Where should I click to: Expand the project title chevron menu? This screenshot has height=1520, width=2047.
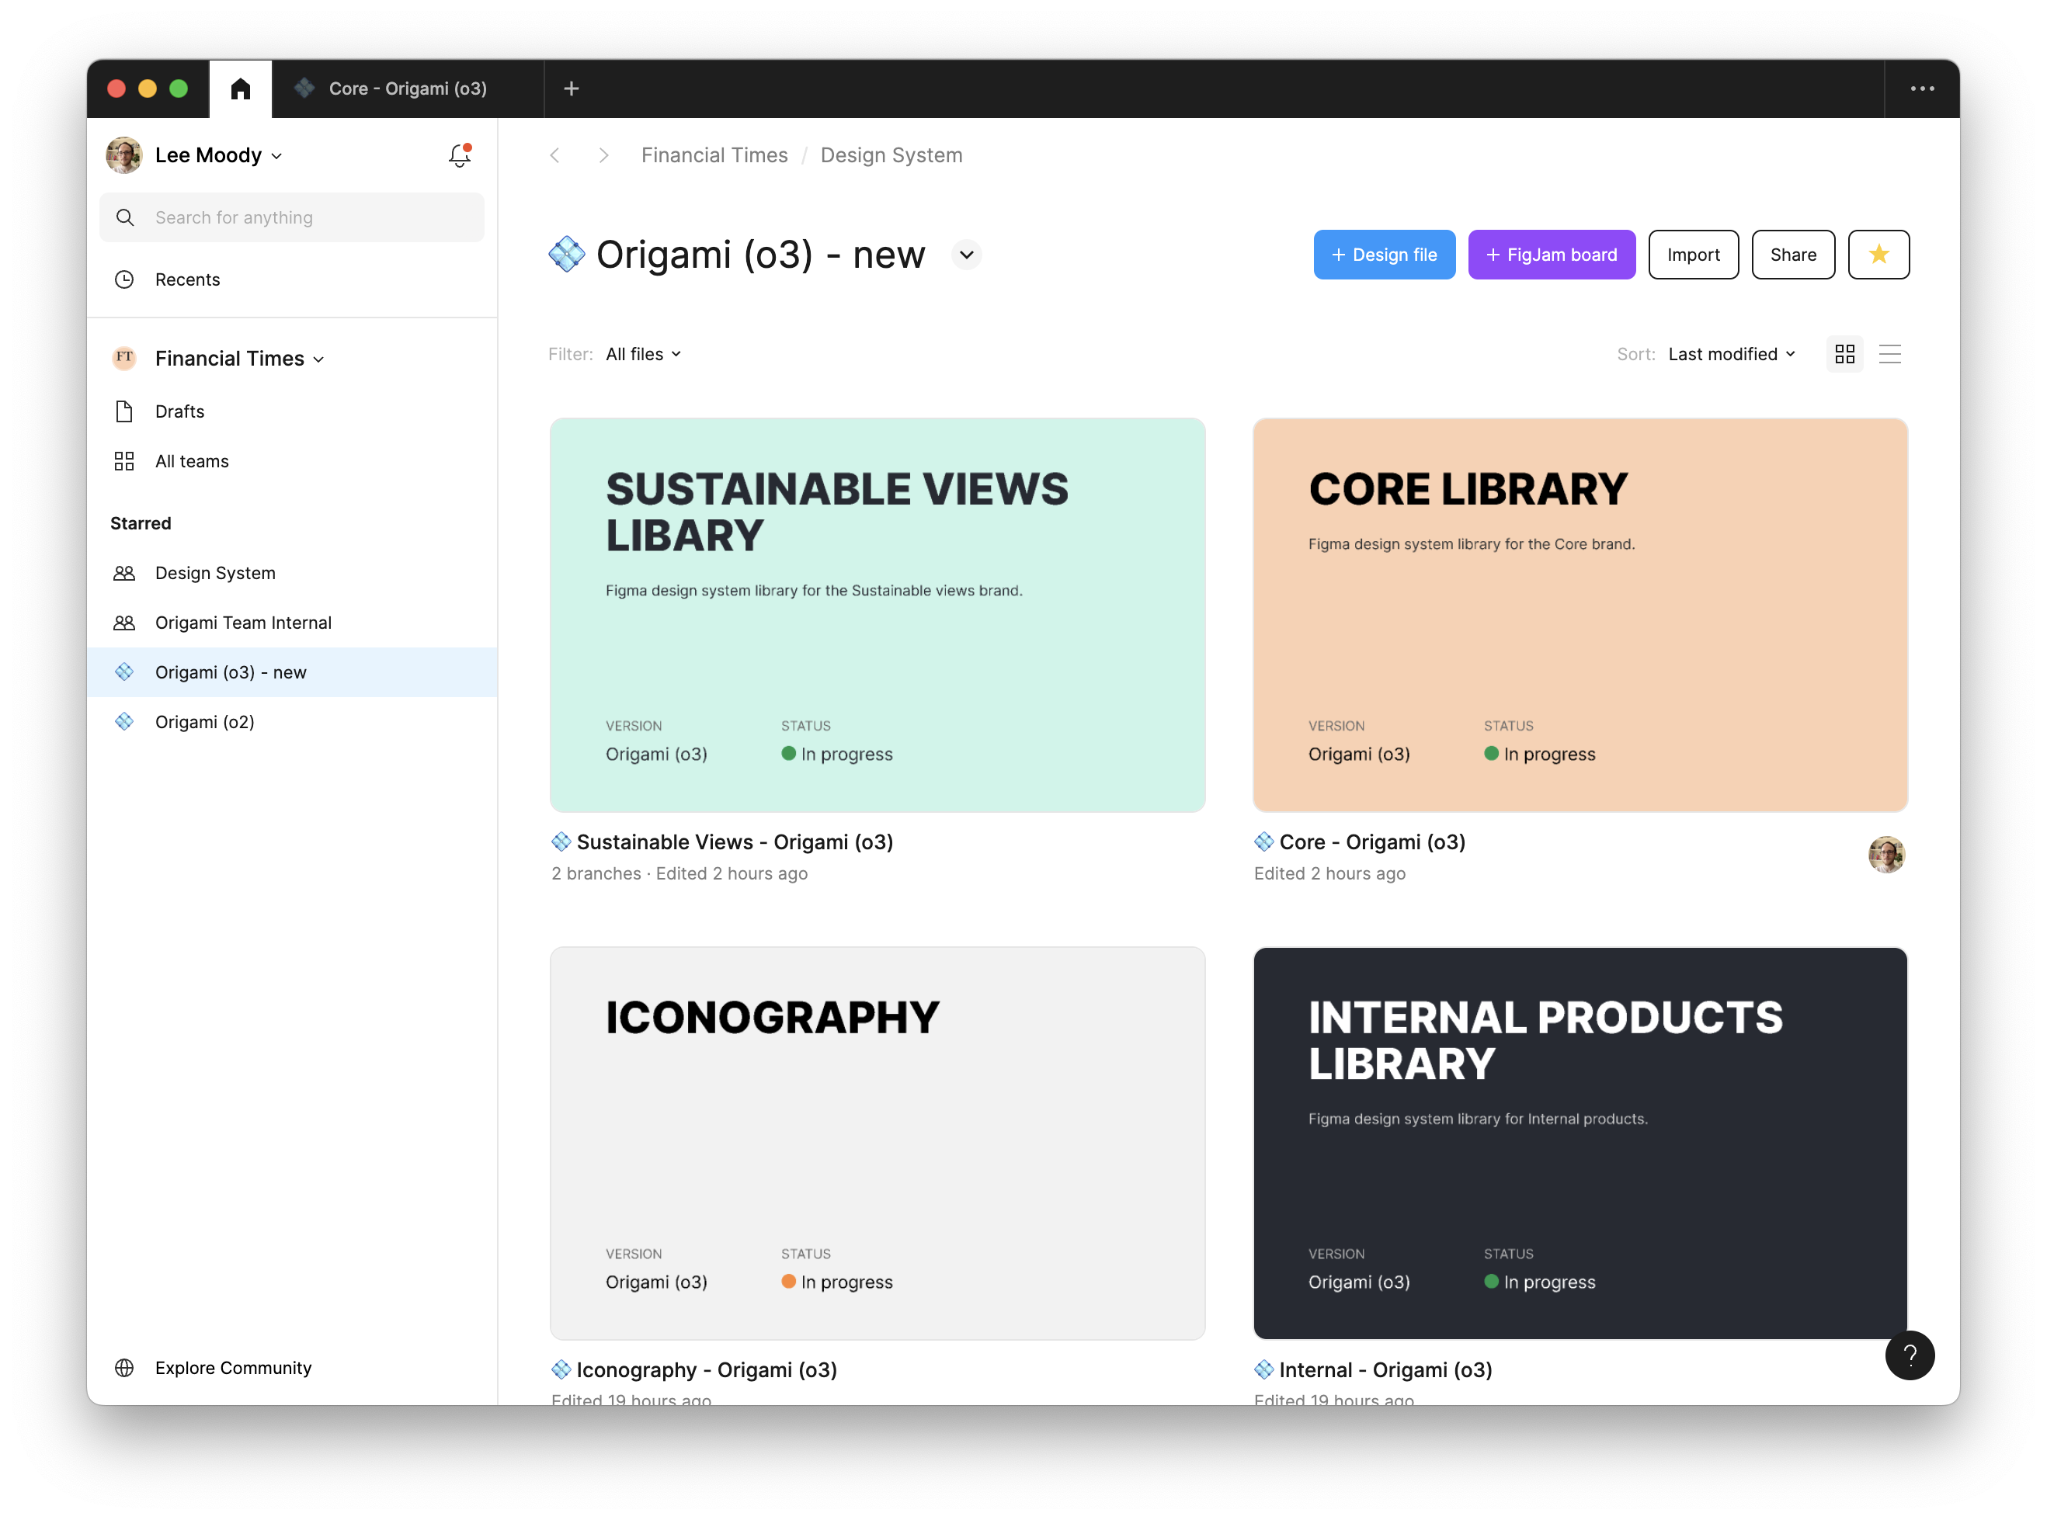click(x=965, y=254)
